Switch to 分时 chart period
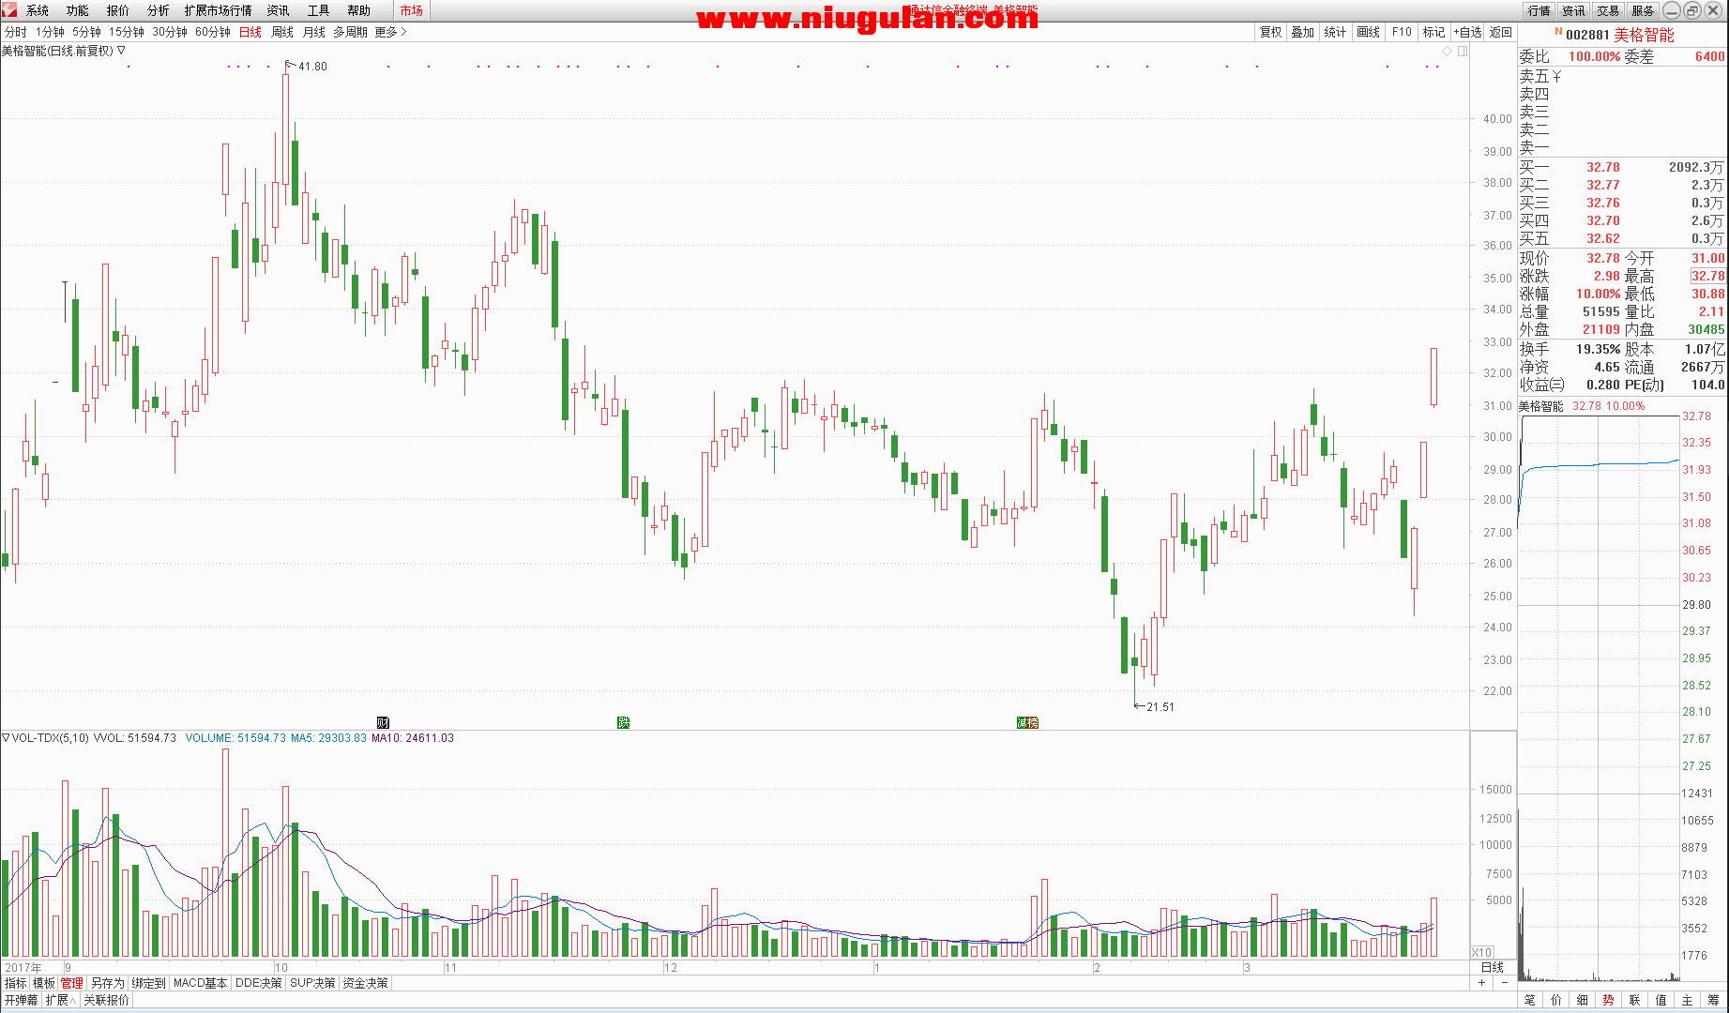The image size is (1729, 1013). click(16, 32)
